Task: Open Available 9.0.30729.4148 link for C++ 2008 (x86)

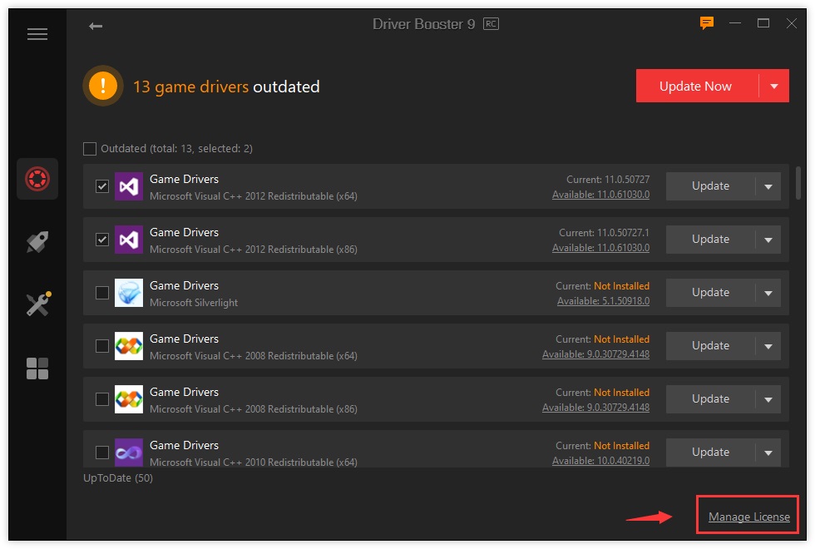Action: (x=595, y=408)
